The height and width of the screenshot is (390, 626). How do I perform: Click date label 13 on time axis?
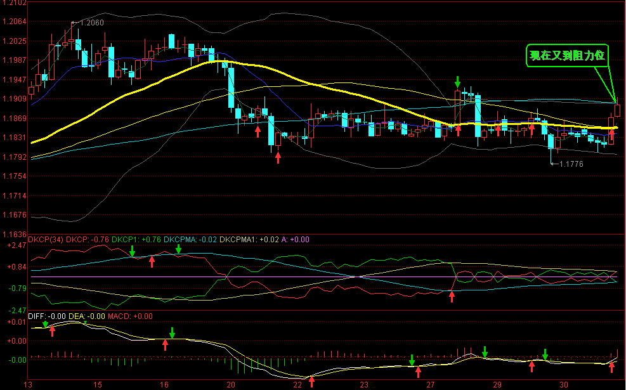click(x=28, y=385)
